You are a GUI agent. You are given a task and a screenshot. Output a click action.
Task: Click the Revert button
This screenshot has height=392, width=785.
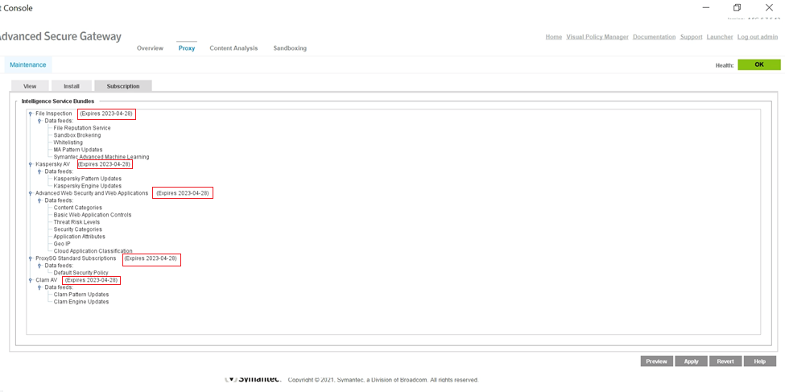click(x=725, y=361)
